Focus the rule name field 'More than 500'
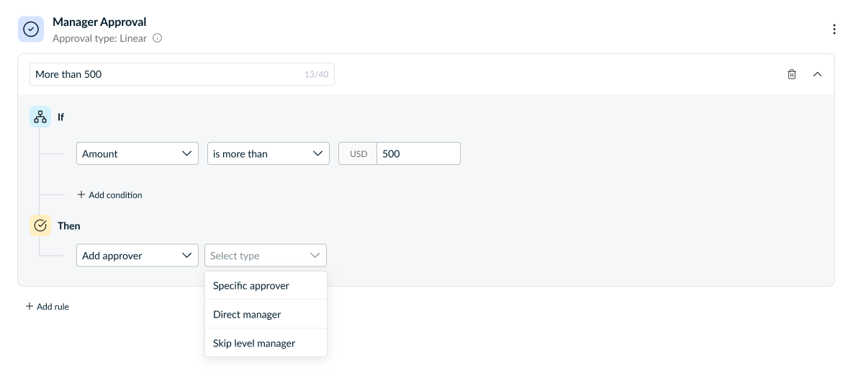This screenshot has width=861, height=381. coord(166,74)
